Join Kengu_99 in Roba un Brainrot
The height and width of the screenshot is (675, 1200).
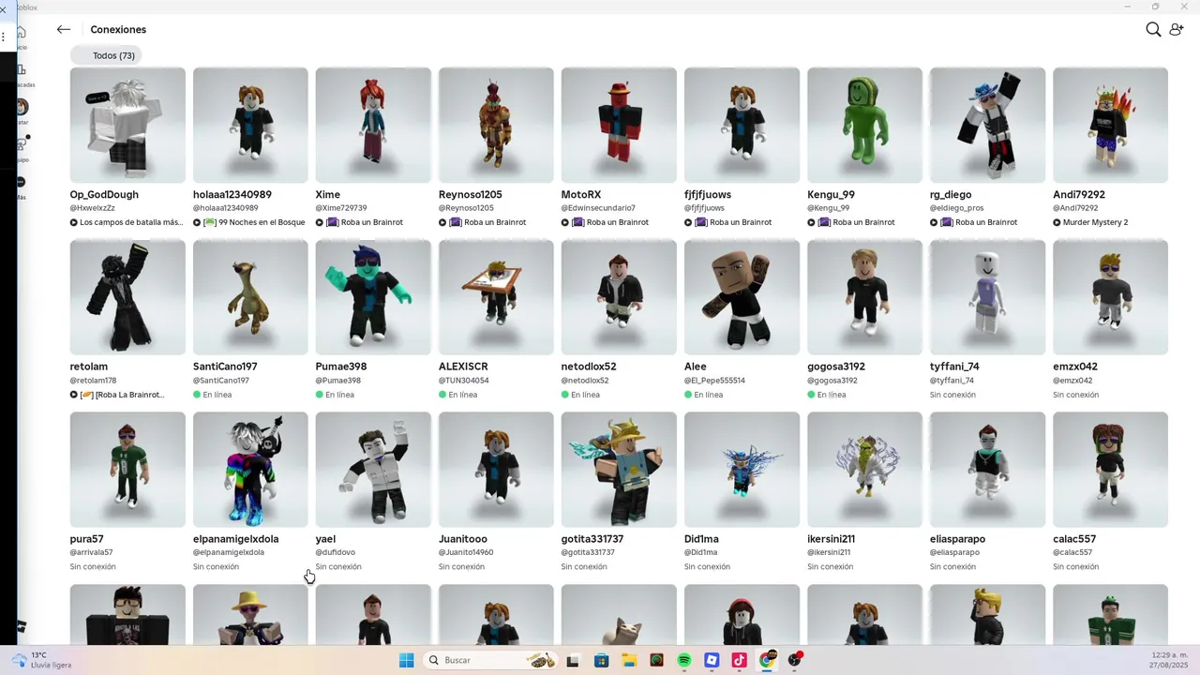tap(851, 223)
